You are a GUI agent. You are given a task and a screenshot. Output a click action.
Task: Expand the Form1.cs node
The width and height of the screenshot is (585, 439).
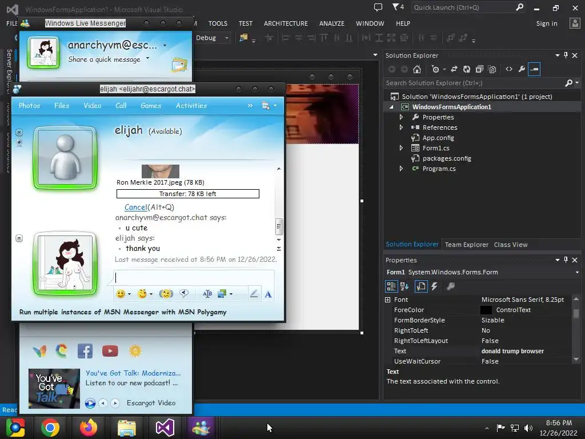[401, 148]
